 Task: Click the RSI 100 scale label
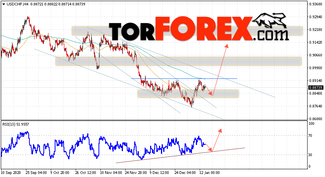[x=311, y=124]
